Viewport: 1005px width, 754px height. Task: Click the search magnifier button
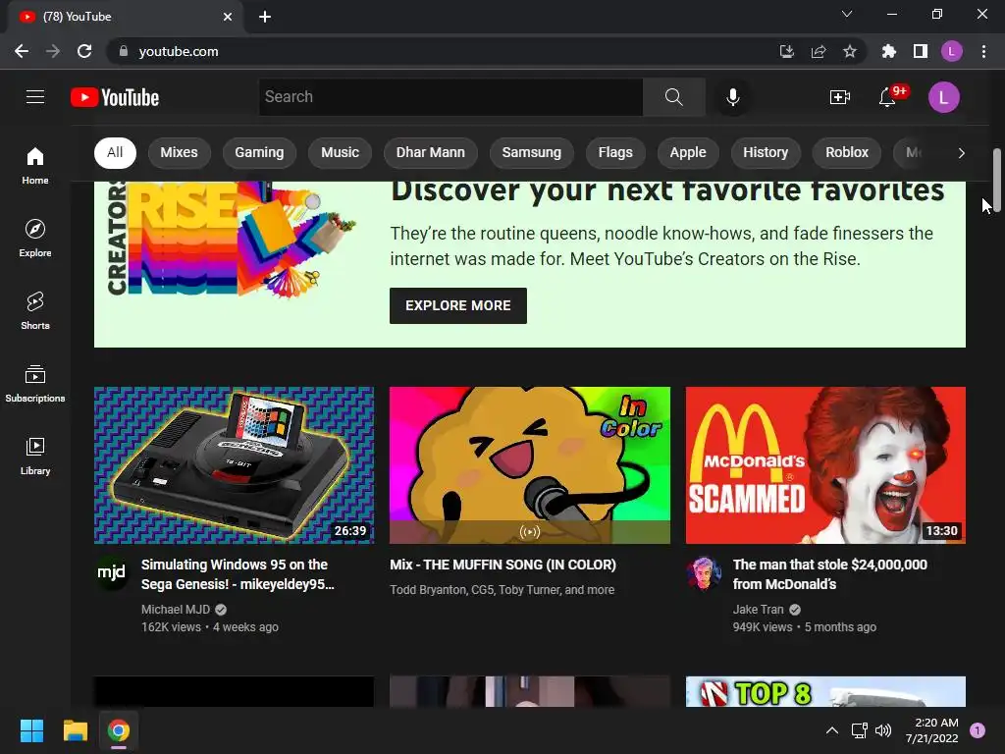(x=673, y=97)
